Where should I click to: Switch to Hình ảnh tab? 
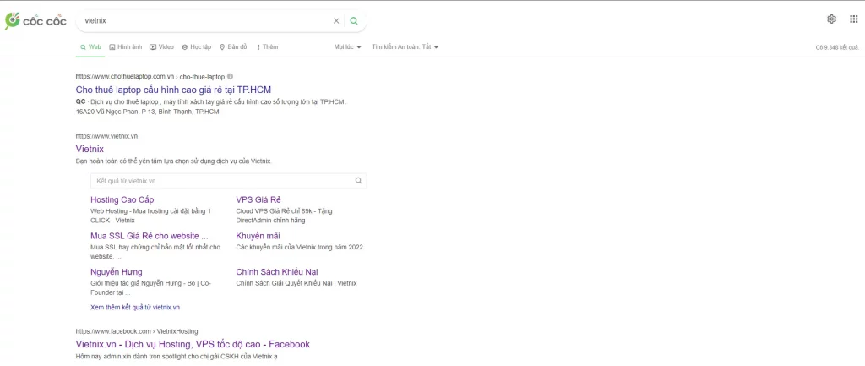point(125,47)
